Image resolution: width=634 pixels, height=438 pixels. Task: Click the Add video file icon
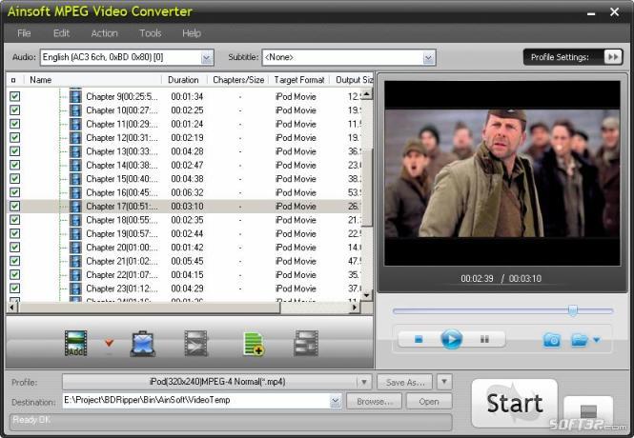click(75, 343)
